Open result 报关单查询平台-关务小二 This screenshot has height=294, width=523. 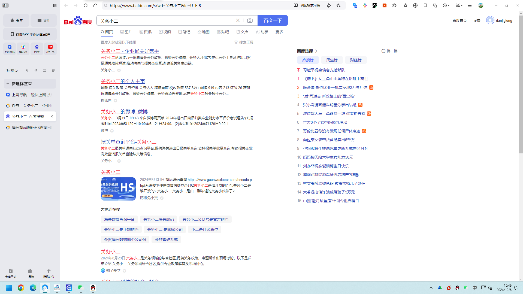(129, 142)
